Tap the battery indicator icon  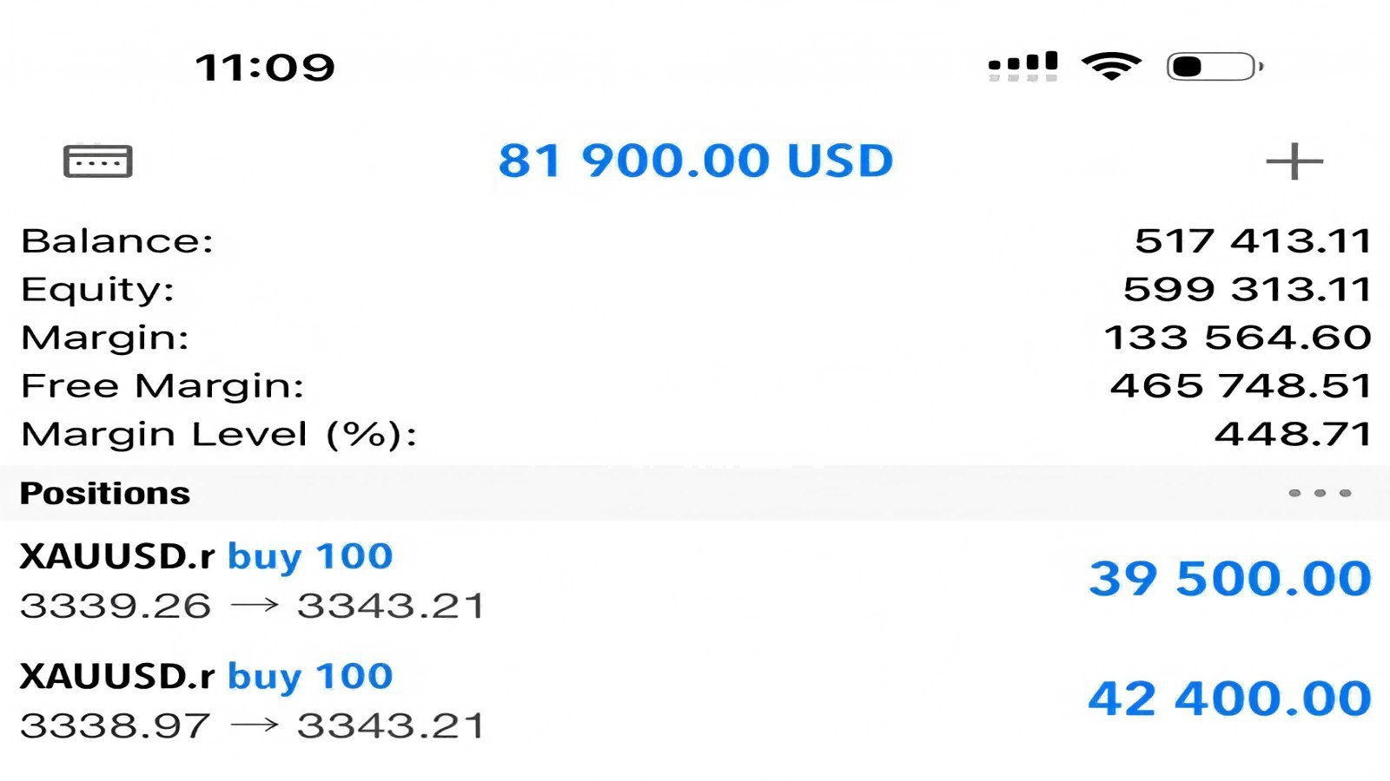[1215, 66]
